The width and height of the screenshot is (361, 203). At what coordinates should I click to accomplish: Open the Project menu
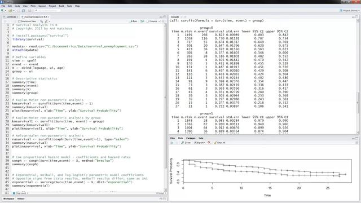[52, 6]
